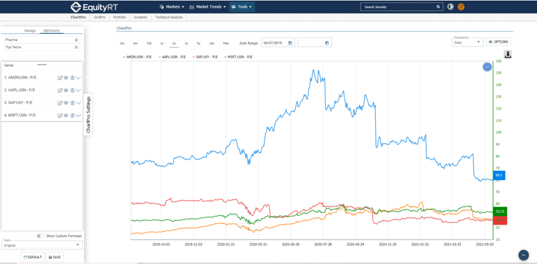Hide the AAPL:USN - P/E series
Screen dimensions: 537x264
pyautogui.click(x=66, y=90)
